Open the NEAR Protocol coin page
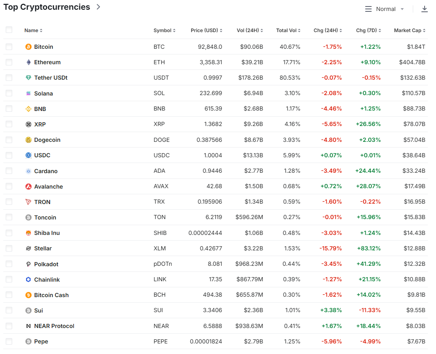Screen dimensions: 436x354 [x=54, y=326]
